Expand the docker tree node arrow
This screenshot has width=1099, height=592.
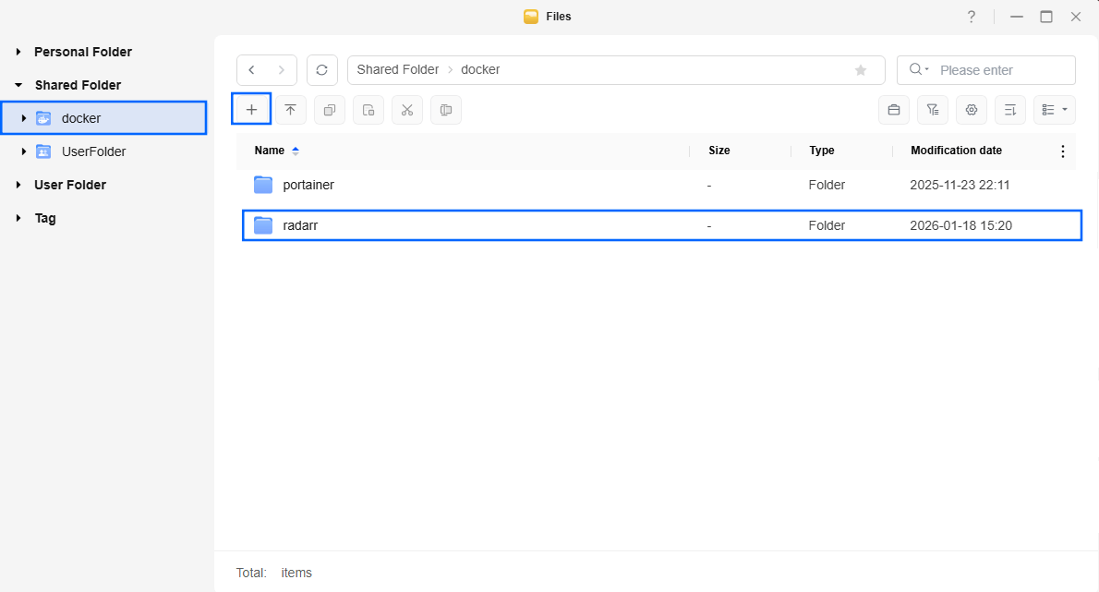[x=24, y=118]
